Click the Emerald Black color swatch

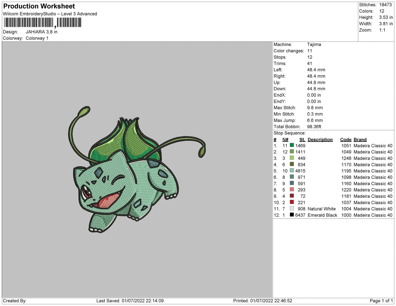click(x=292, y=215)
